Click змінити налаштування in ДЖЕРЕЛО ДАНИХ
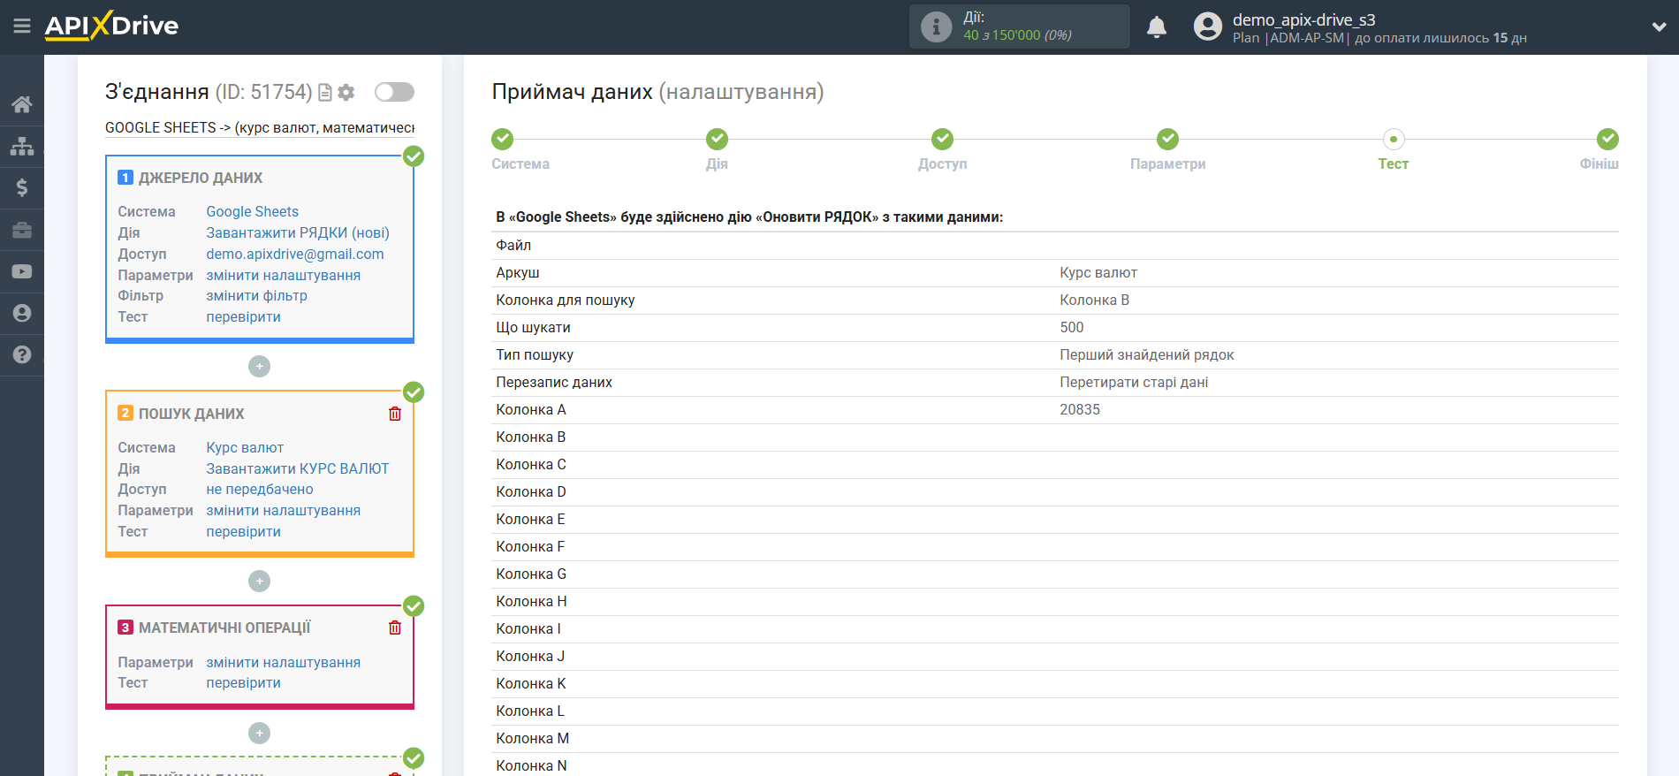 (x=283, y=275)
